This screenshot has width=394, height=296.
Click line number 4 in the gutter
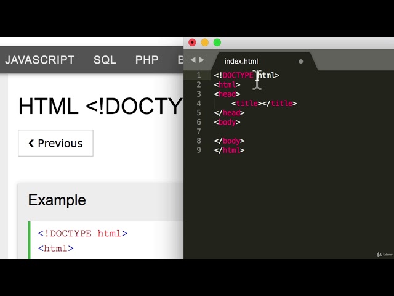(199, 103)
